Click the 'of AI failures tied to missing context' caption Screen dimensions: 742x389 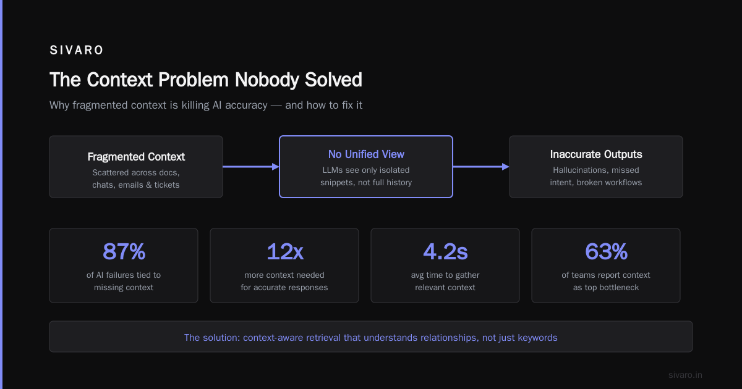coord(124,281)
